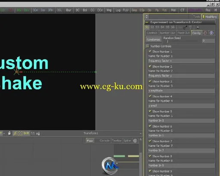Select settings slot S2
Viewport: 220px width, 176px height.
pos(152,27)
